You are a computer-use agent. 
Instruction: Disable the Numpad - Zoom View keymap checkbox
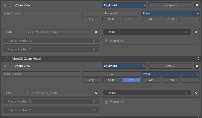coord(10,5)
